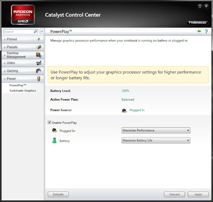Open the Battery mode dropdown

point(156,140)
